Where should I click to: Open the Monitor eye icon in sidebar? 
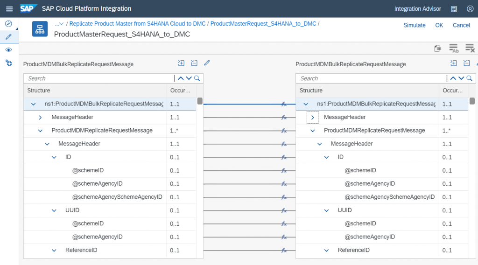(x=8, y=49)
